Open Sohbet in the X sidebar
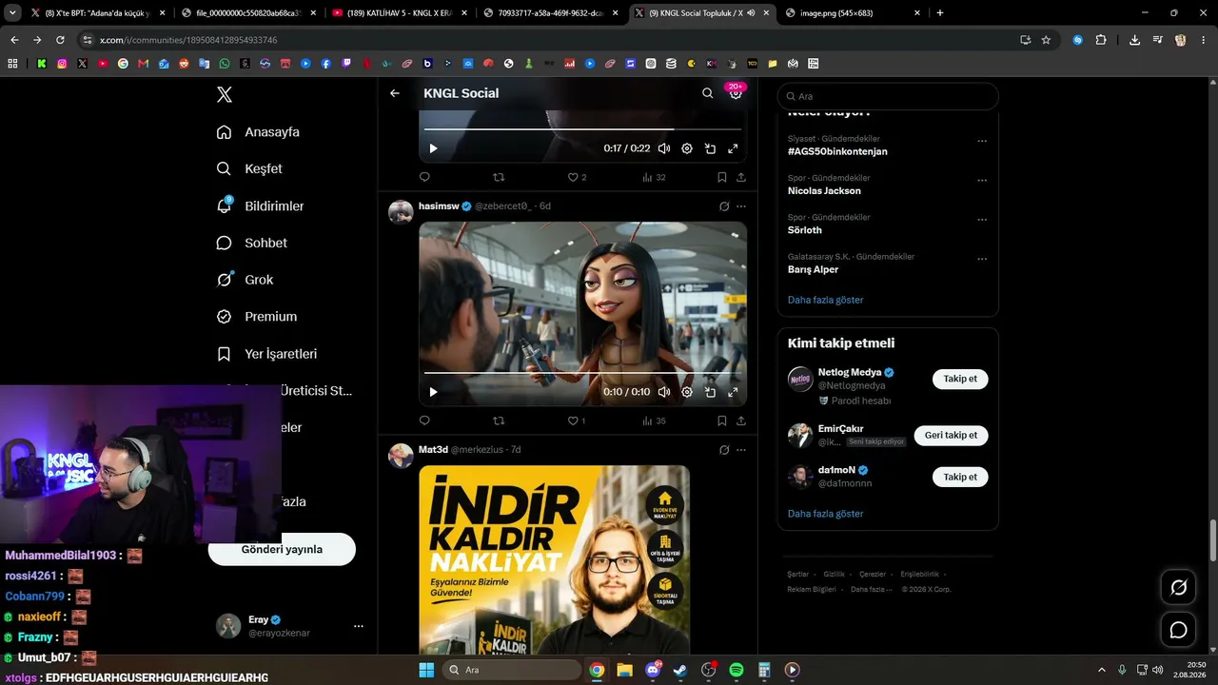1218x685 pixels. pyautogui.click(x=252, y=243)
